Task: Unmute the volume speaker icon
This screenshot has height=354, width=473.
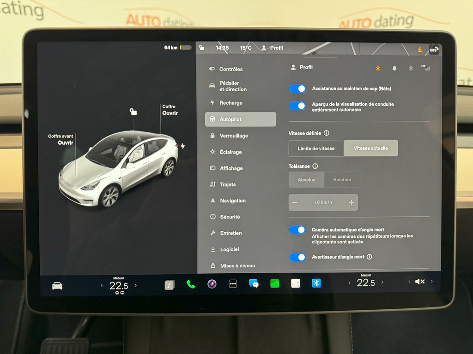Action: (x=419, y=282)
